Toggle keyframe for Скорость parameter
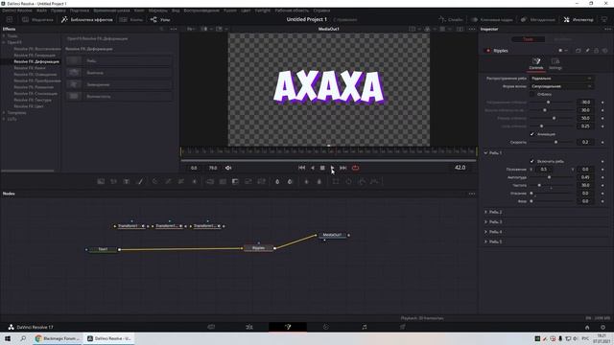614x345 pixels. (x=602, y=143)
